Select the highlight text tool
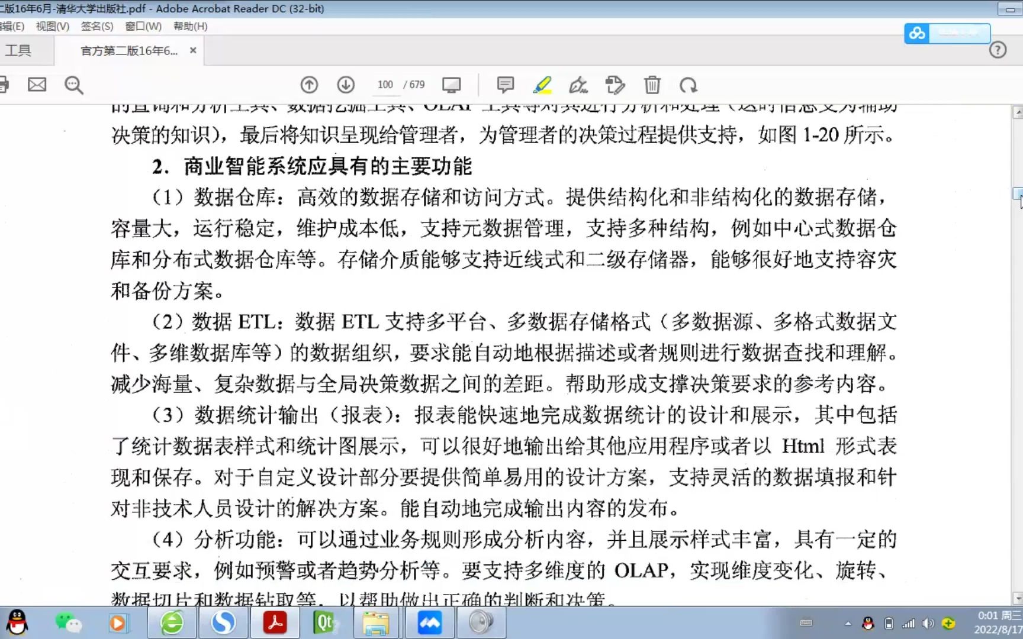 [x=542, y=85]
